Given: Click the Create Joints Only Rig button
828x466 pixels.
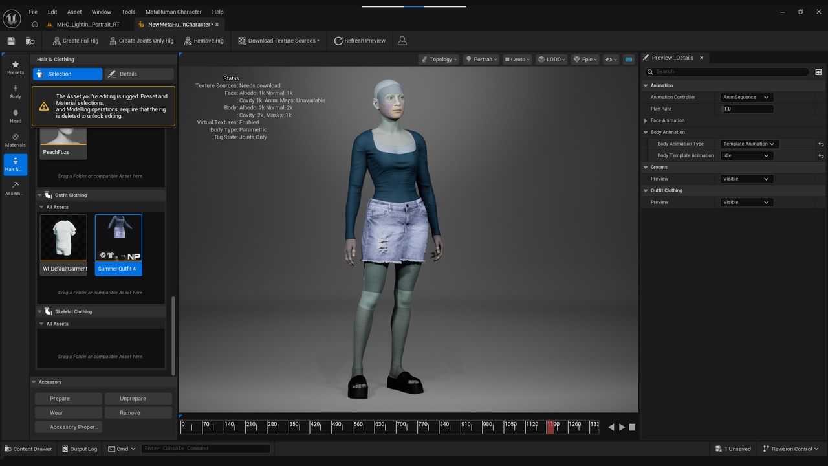Looking at the screenshot, I should (141, 41).
